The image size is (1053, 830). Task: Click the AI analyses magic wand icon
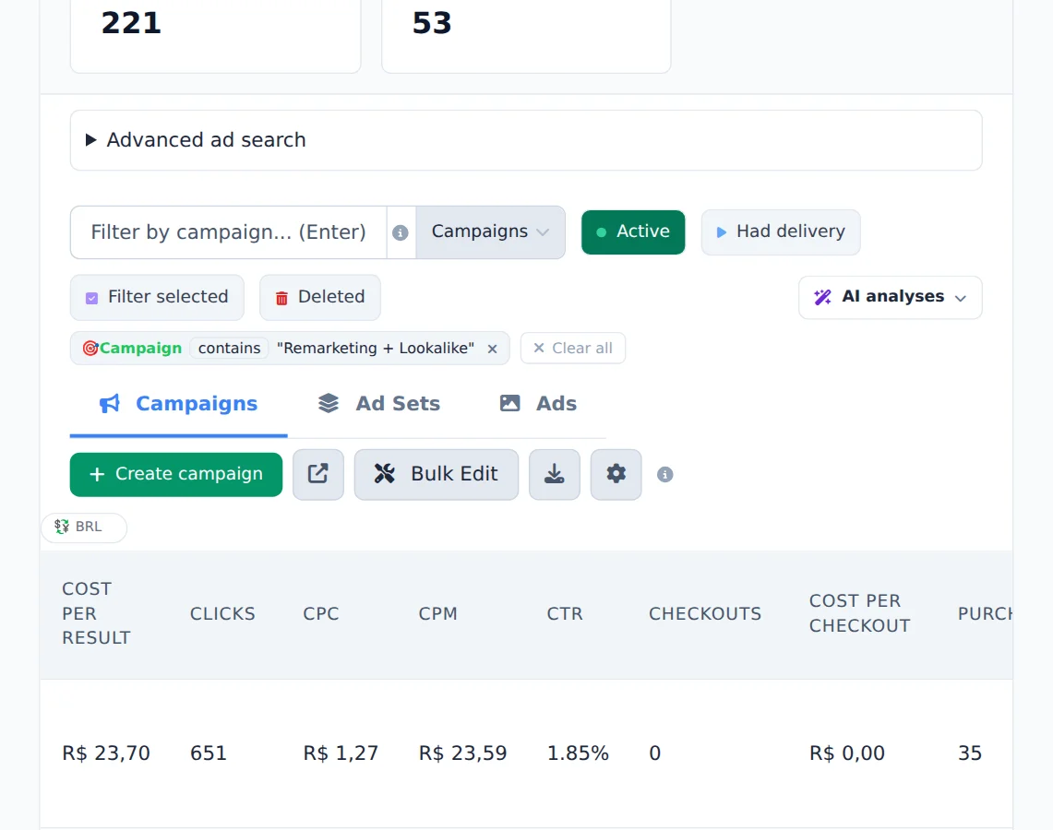[822, 297]
